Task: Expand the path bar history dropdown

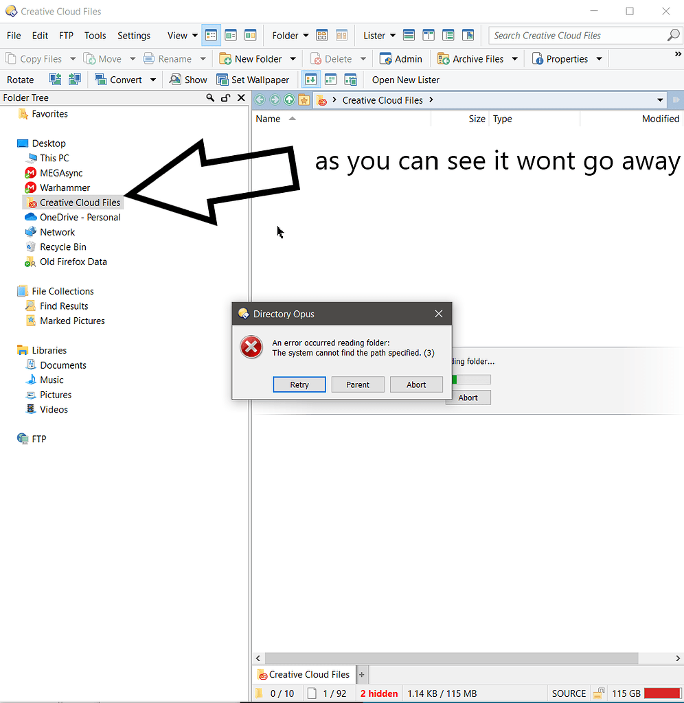Action: point(660,100)
